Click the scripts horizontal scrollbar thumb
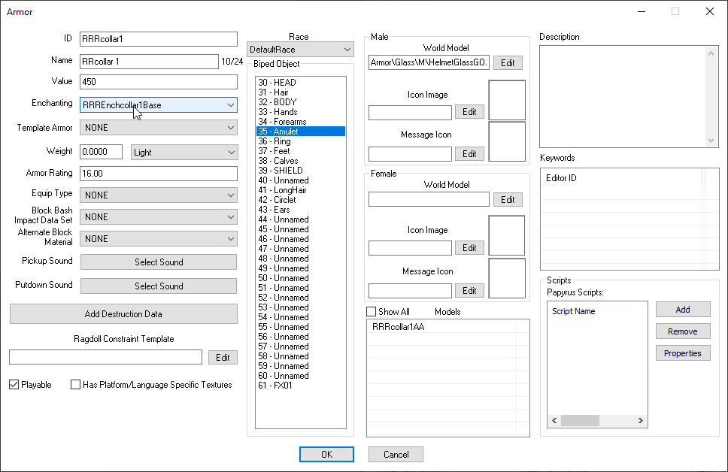 point(580,420)
